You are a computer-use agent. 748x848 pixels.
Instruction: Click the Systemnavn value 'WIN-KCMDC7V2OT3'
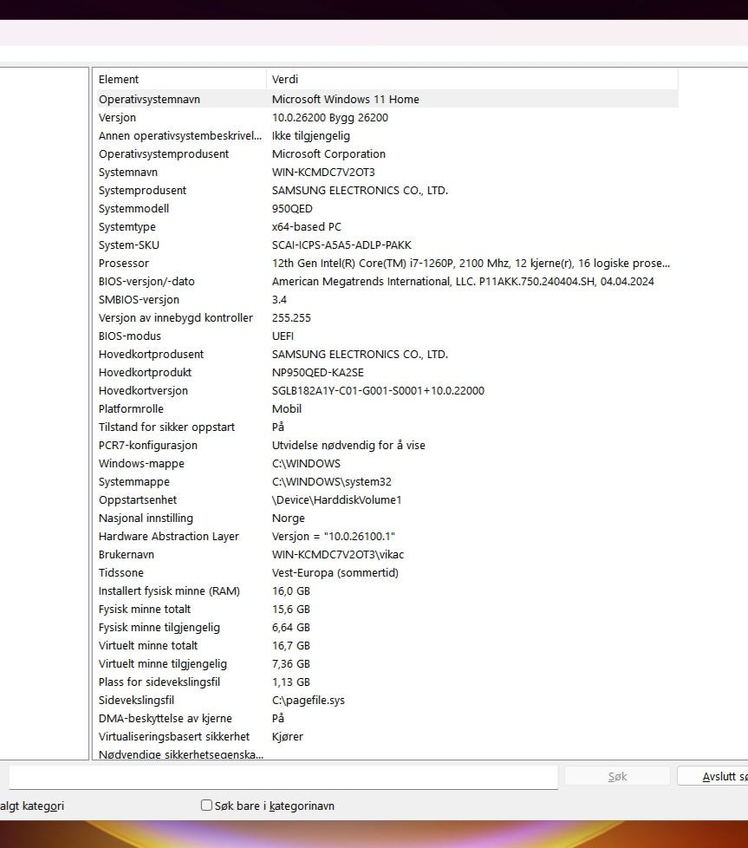pos(323,172)
